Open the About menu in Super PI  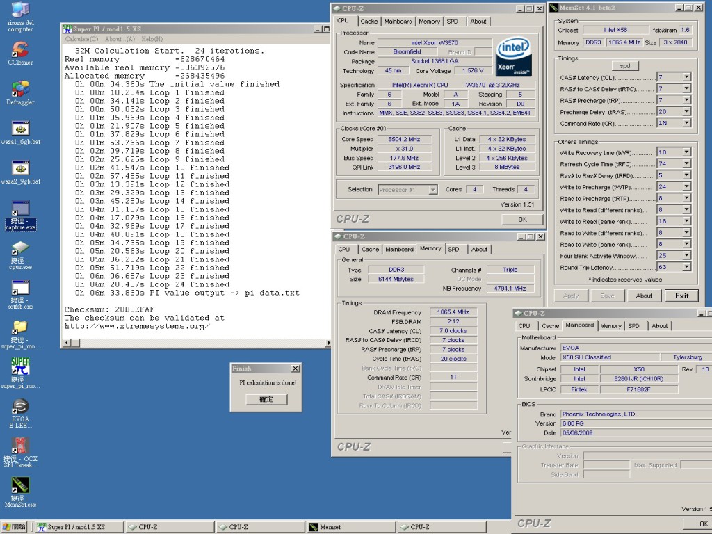tap(120, 39)
